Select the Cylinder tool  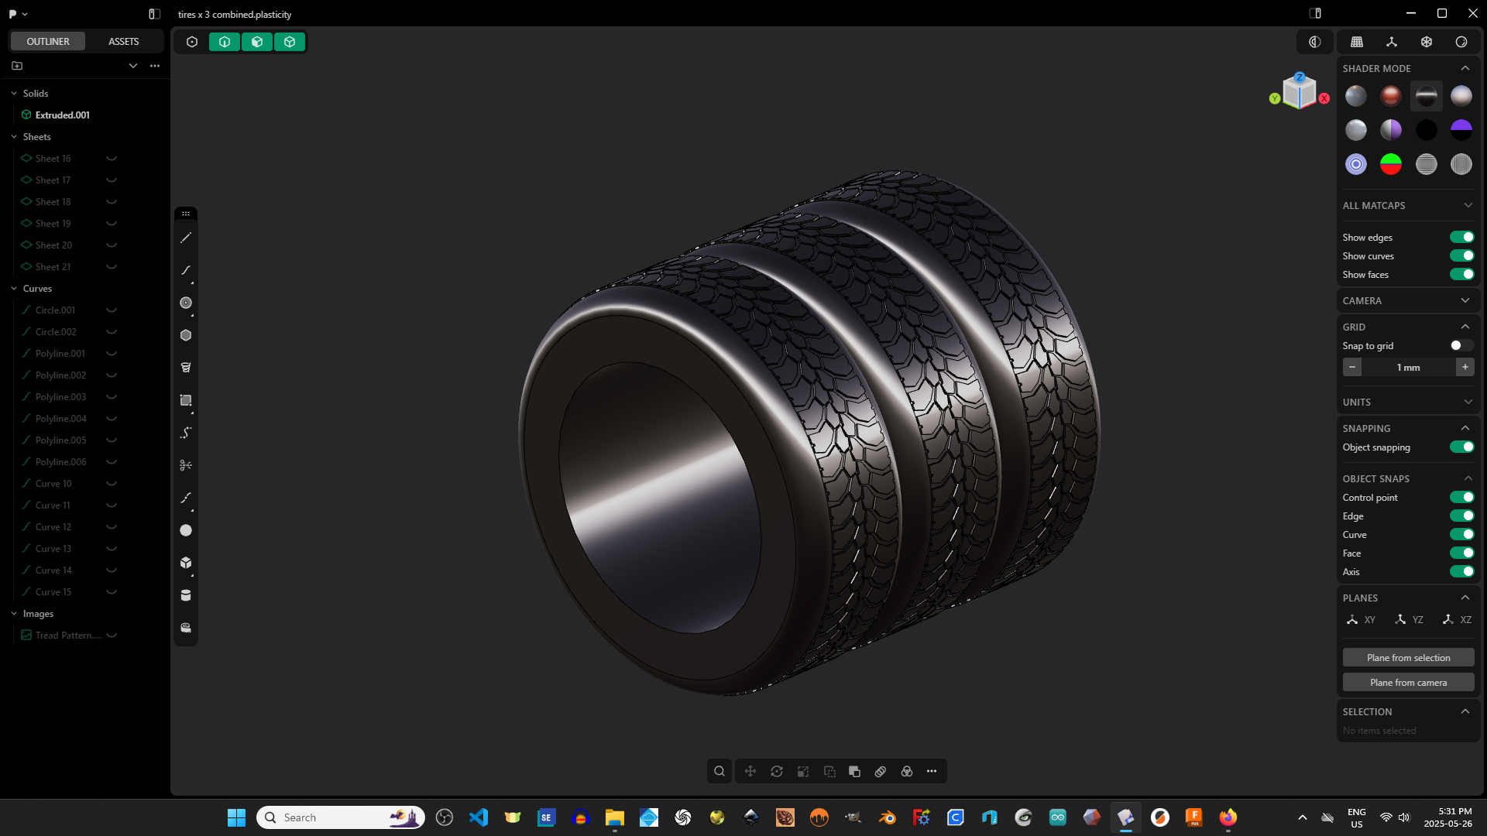coord(186,595)
